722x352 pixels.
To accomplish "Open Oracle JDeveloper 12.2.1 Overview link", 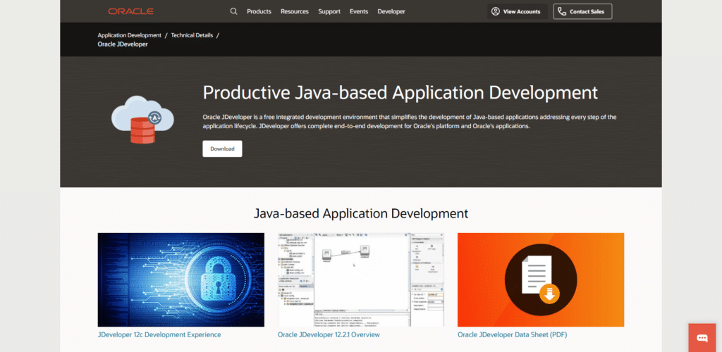I will [x=329, y=334].
